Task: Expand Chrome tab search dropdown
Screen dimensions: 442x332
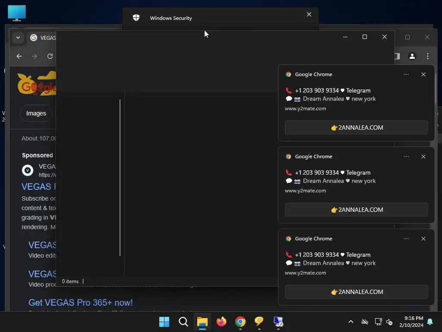Action: click(18, 38)
